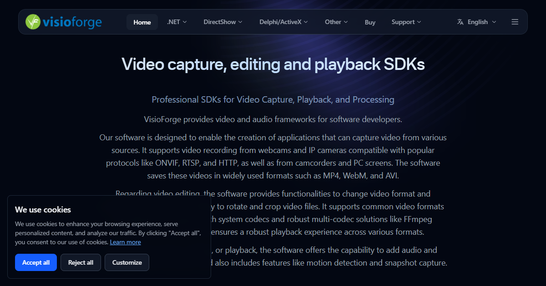Image resolution: width=546 pixels, height=286 pixels.
Task: Click the 'Professional SDKs for Video Capture' subheading
Action: [x=273, y=99]
